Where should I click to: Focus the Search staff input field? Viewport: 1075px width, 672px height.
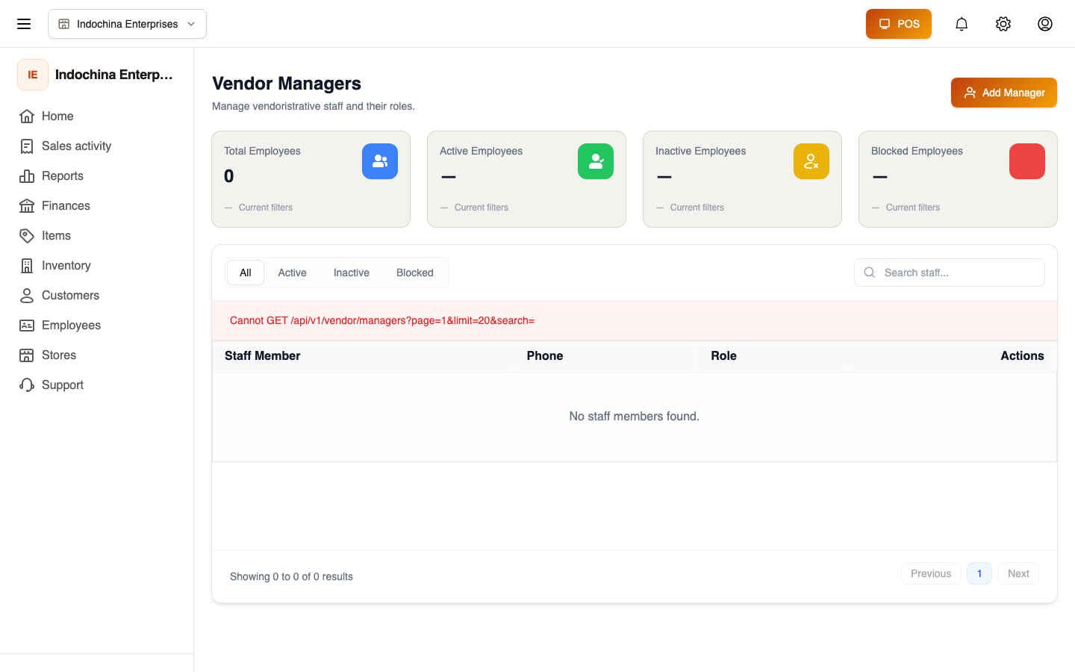[950, 273]
